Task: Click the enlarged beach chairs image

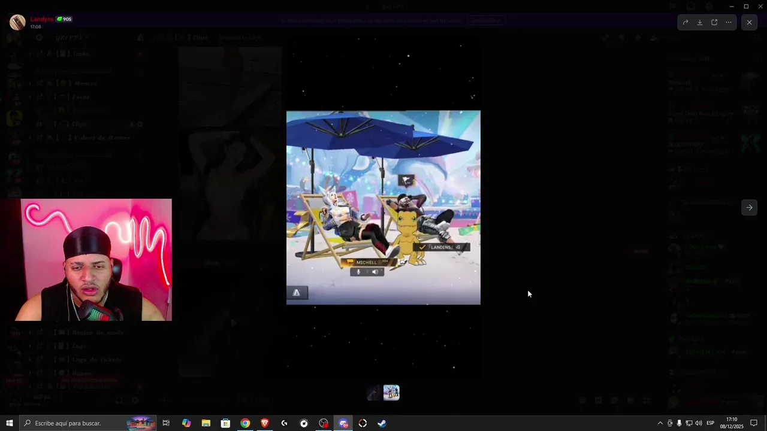Action: (383, 208)
